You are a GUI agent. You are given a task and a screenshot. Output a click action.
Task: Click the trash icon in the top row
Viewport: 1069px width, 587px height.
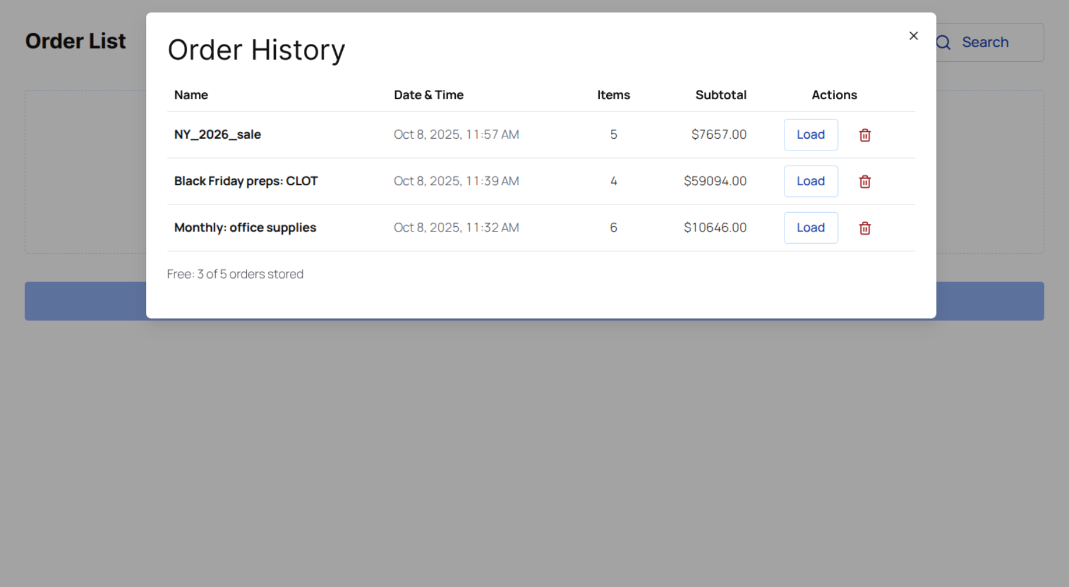pyautogui.click(x=864, y=135)
